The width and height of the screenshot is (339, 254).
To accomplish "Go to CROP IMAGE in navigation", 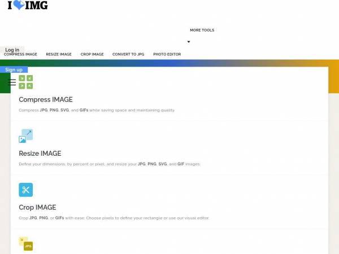I will 92,54.
